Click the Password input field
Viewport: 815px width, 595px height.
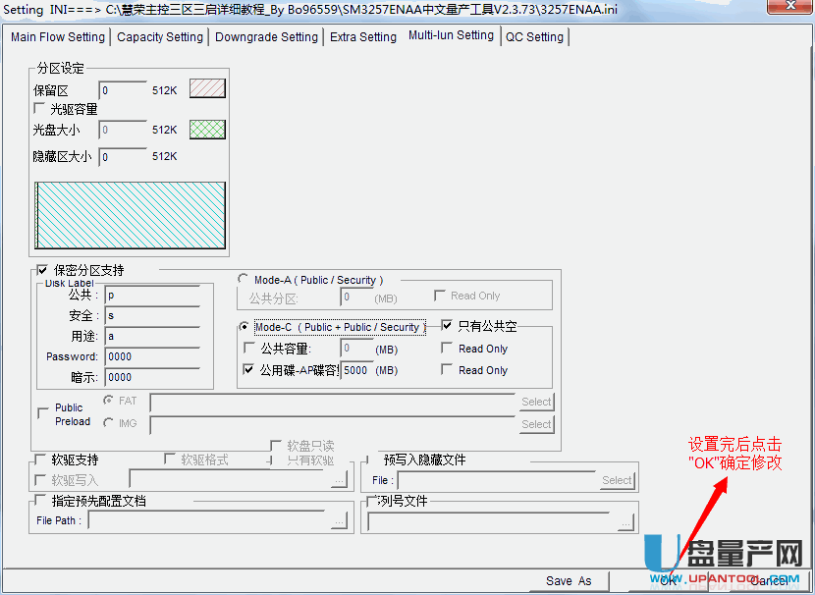coord(157,356)
